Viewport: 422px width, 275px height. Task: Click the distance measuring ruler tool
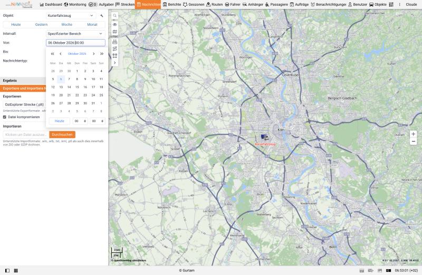click(x=114, y=42)
